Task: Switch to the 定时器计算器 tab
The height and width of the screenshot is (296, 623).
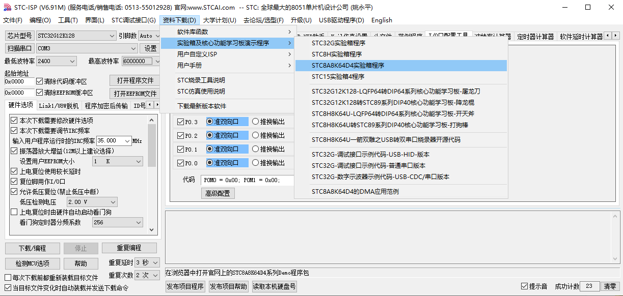Action: (535, 37)
